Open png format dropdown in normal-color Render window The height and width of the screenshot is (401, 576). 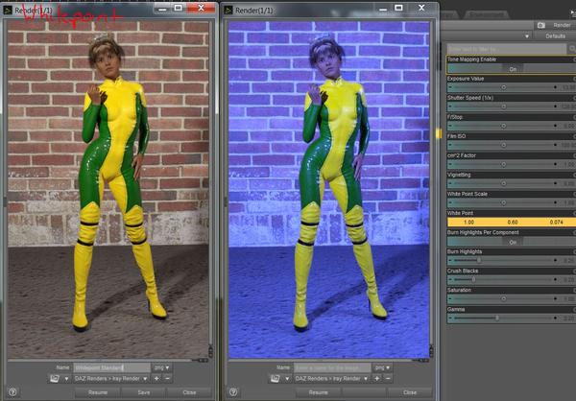point(162,367)
